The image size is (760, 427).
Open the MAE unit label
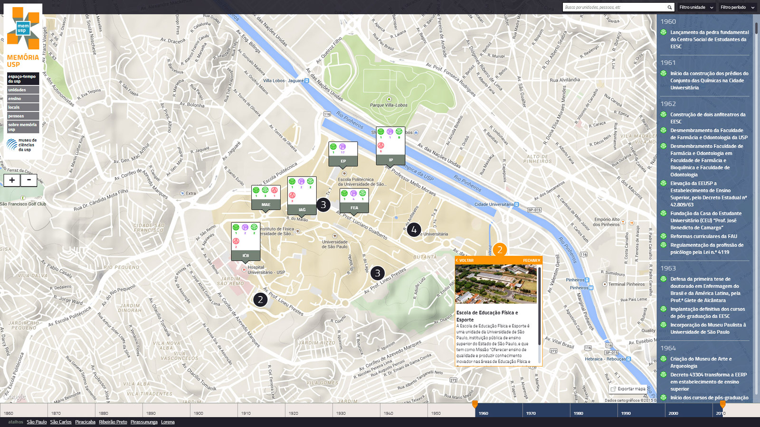click(266, 205)
